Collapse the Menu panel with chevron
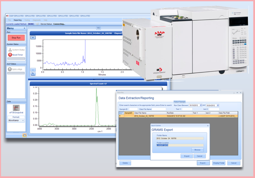The height and width of the screenshot is (178, 255). (x=24, y=28)
